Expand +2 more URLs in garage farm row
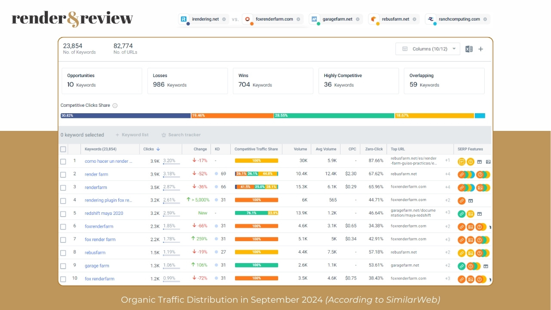This screenshot has width=551, height=310. tap(447, 266)
